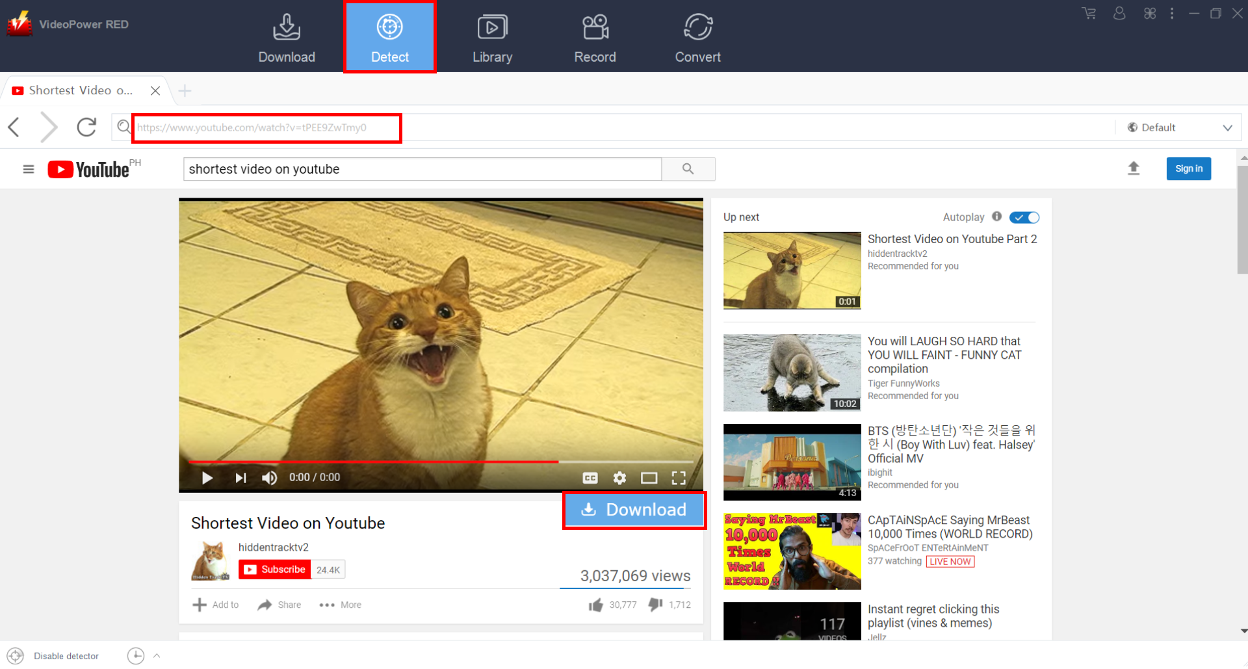The height and width of the screenshot is (669, 1248).
Task: Open the shopping cart
Action: 1089,13
